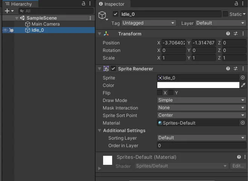Screen dimensions: 248x181
Task: Open Sprite Renderer three-dot menu
Action: tap(243, 68)
